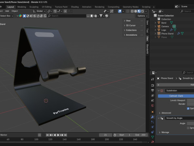The image size is (194, 146).
Task: Jump to the timeline end frame
Action: pyautogui.click(x=65, y=135)
